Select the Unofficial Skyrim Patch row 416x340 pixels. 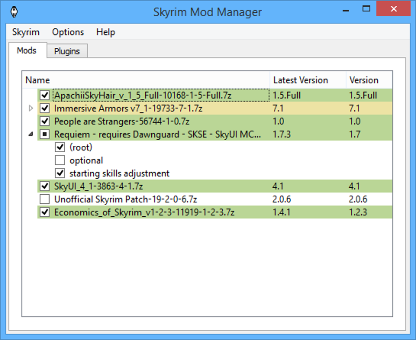pos(215,199)
